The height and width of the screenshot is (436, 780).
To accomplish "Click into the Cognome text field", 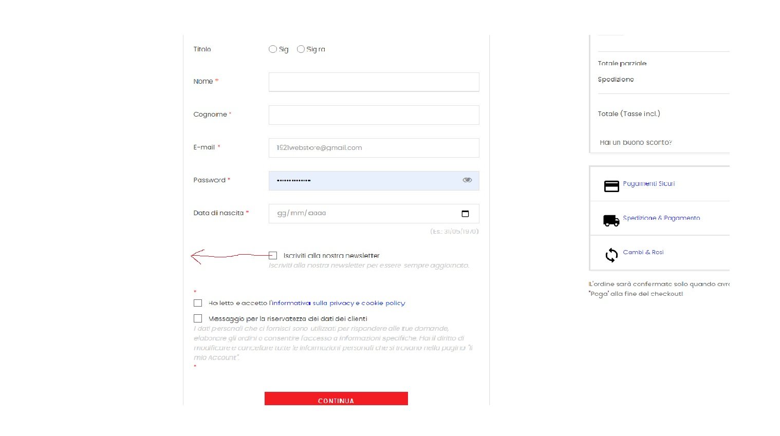I will click(374, 115).
